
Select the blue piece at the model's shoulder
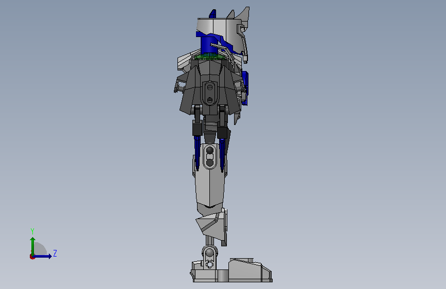(245, 87)
